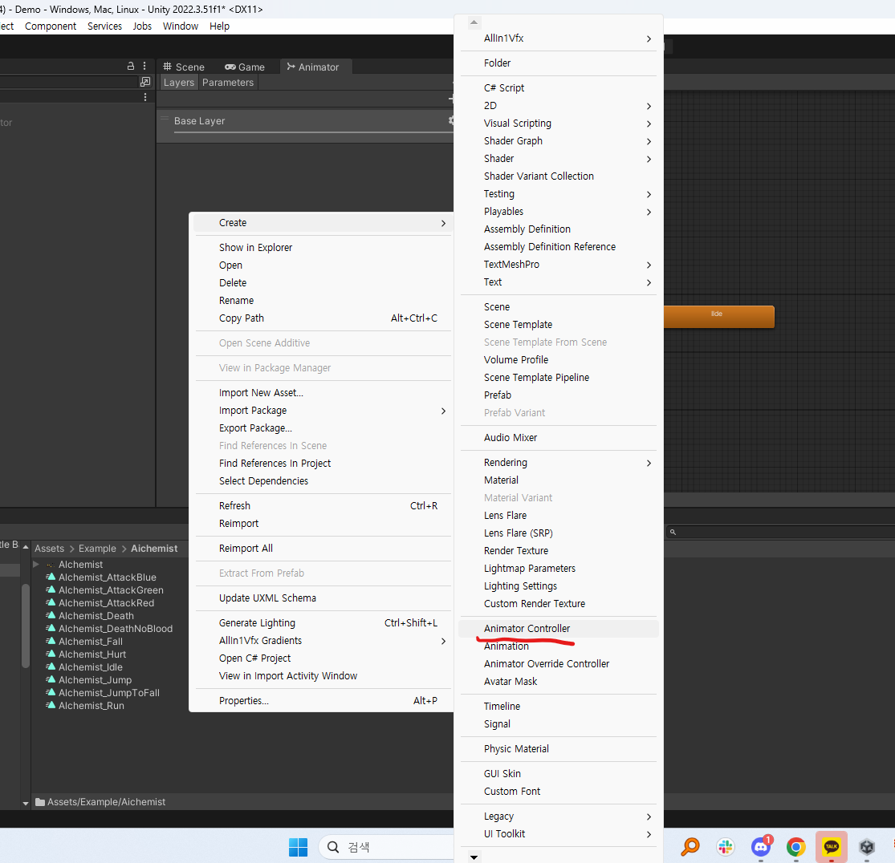Expand the 2D create submenu
Image resolution: width=895 pixels, height=863 pixels.
tap(649, 106)
